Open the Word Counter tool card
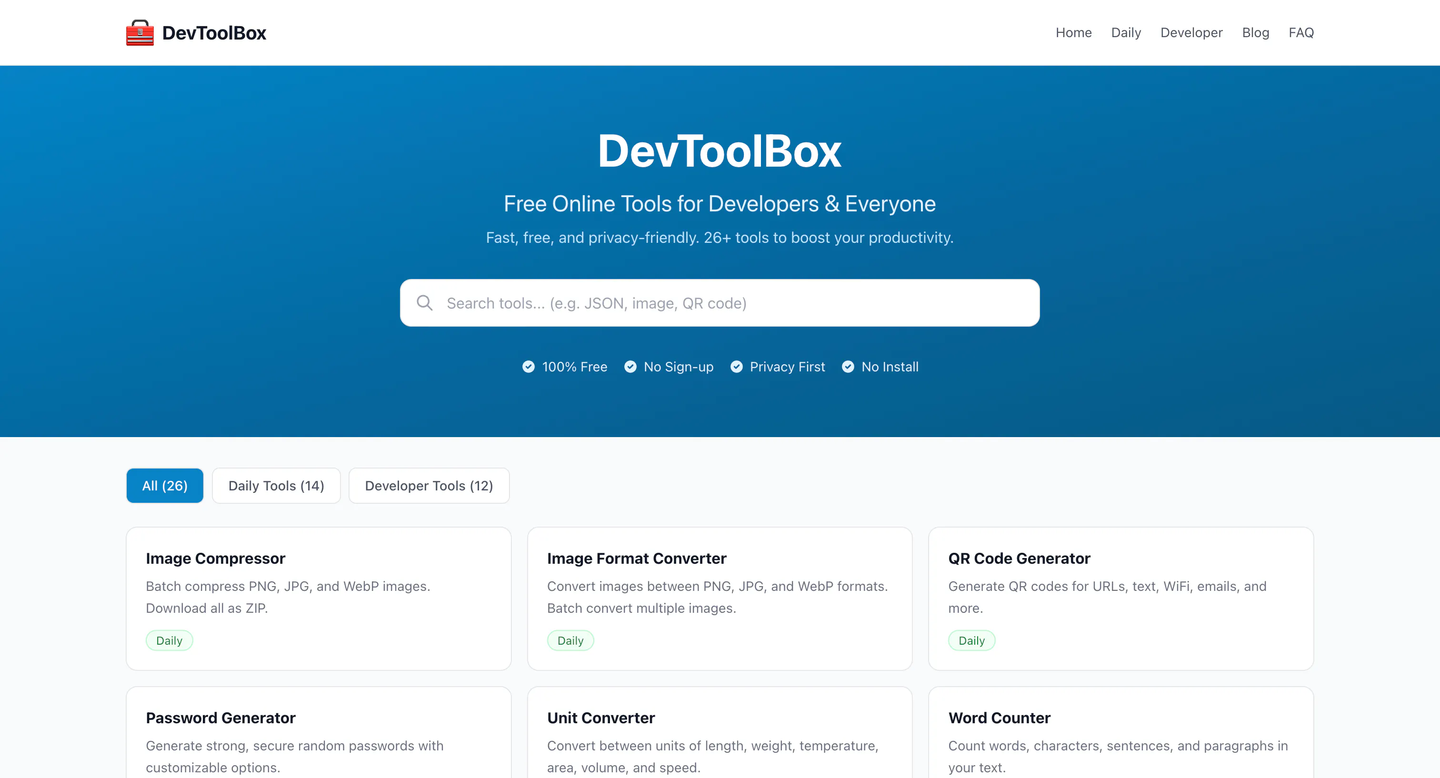 coord(1121,732)
